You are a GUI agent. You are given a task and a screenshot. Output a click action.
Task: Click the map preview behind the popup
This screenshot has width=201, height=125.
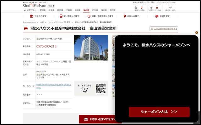click(x=114, y=66)
